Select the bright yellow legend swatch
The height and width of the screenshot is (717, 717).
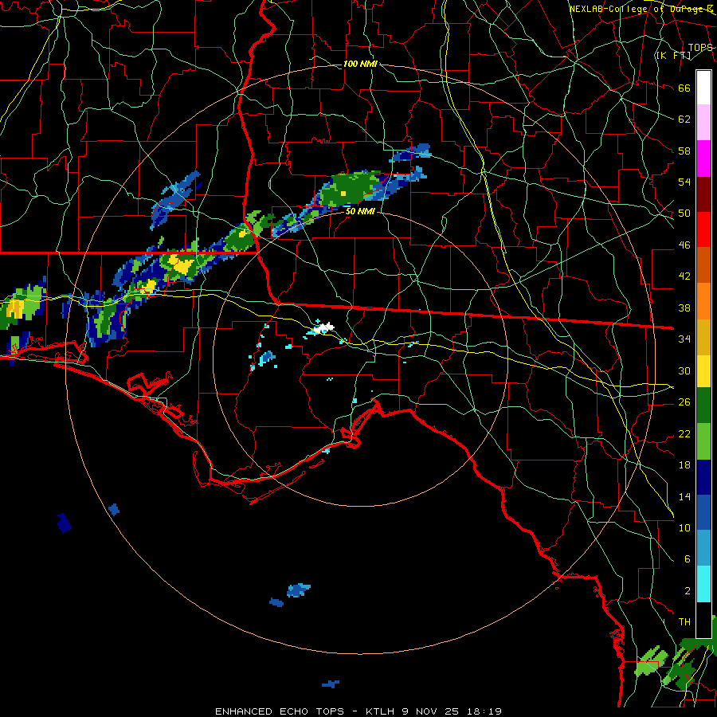[703, 371]
